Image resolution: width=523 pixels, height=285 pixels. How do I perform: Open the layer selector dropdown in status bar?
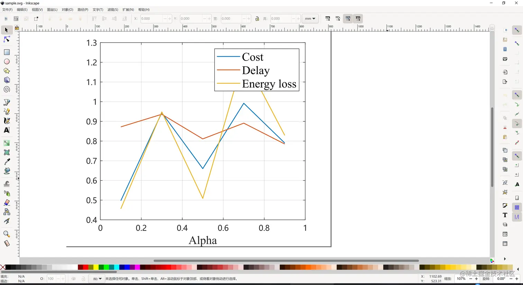click(97, 279)
